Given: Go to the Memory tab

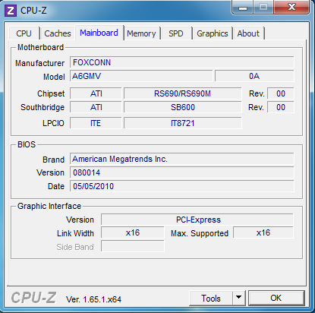Looking at the screenshot, I should (x=141, y=33).
